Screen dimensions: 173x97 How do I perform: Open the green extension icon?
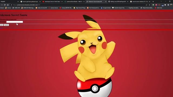click(153, 5)
